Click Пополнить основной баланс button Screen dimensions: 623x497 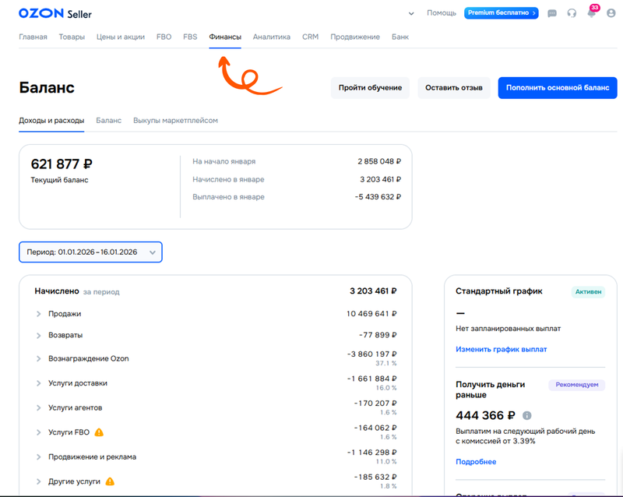click(x=557, y=88)
